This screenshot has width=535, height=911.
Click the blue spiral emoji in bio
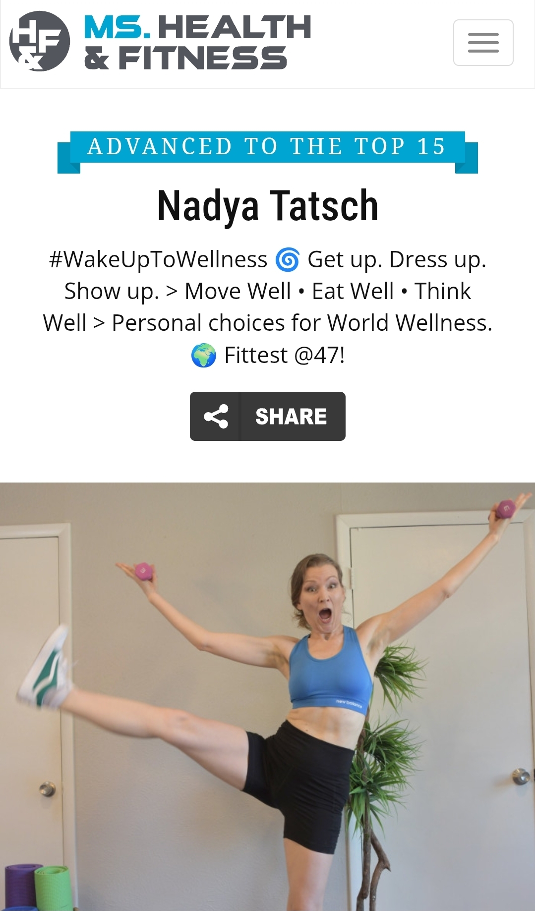(288, 260)
